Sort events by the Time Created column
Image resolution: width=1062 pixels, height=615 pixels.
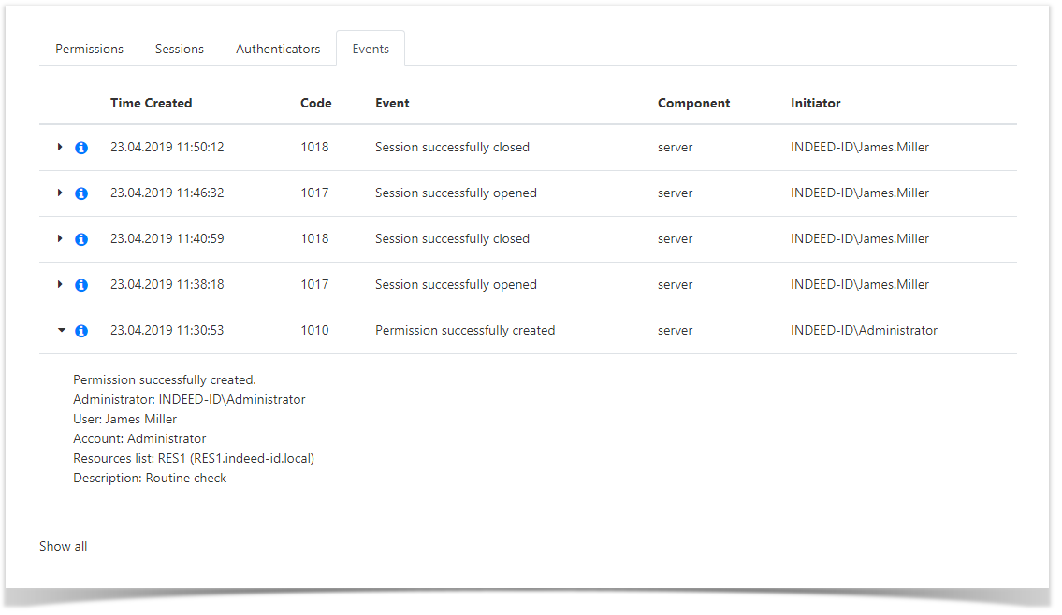[151, 103]
